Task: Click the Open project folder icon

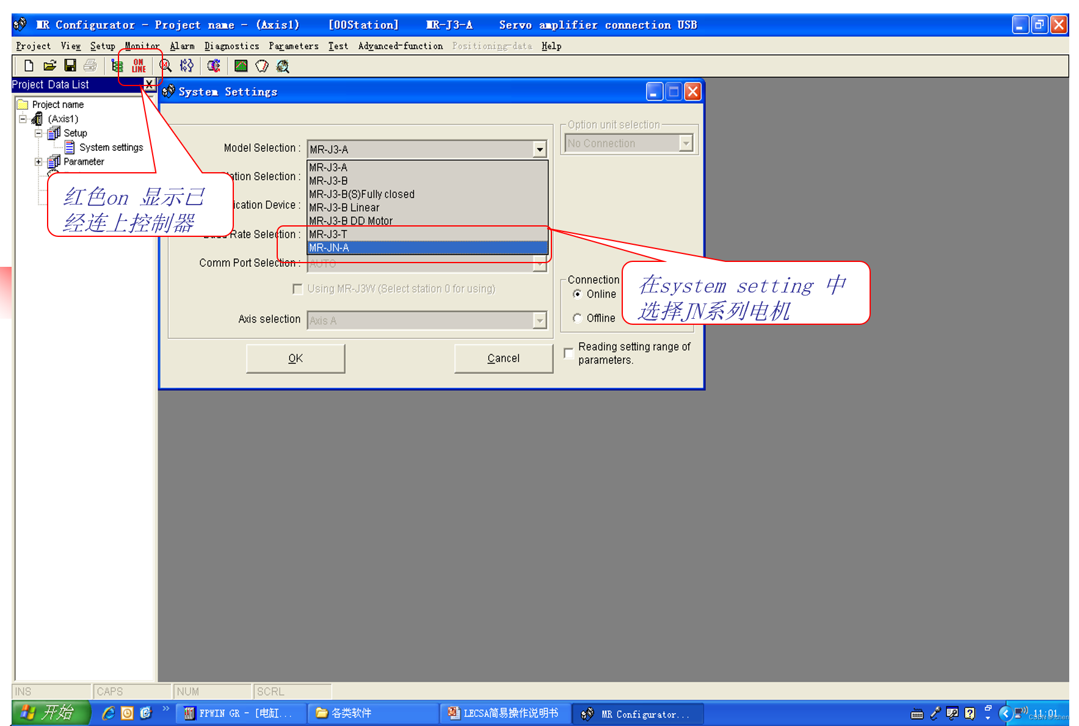Action: [x=49, y=65]
